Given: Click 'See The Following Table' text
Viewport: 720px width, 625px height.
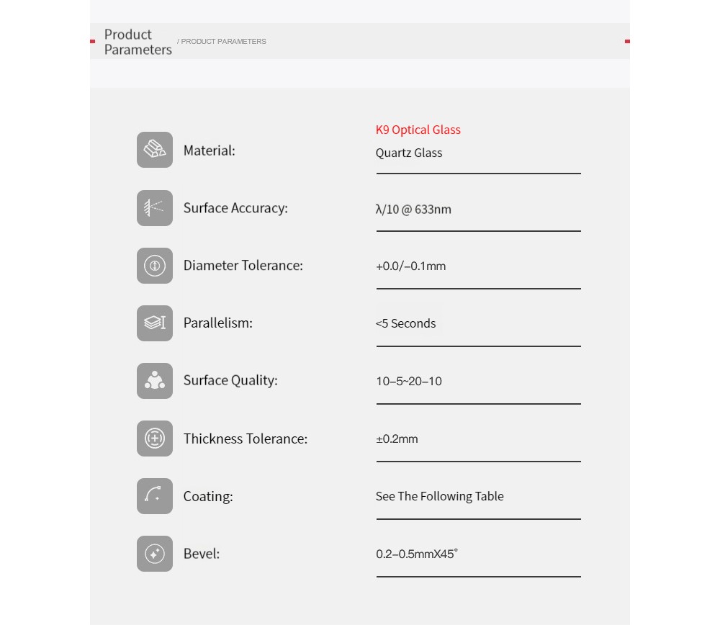Looking at the screenshot, I should [439, 496].
